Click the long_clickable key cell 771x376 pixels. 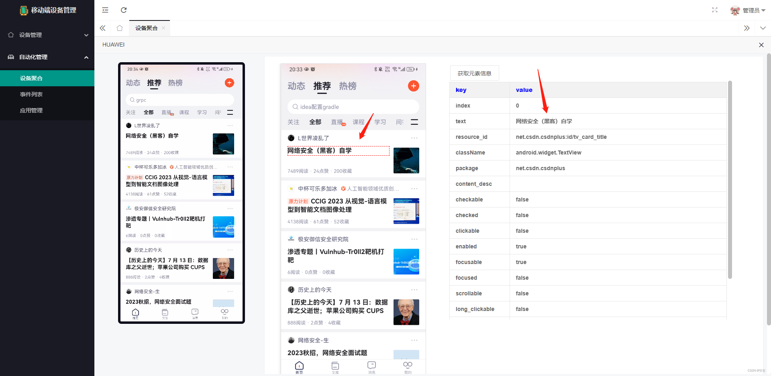480,309
